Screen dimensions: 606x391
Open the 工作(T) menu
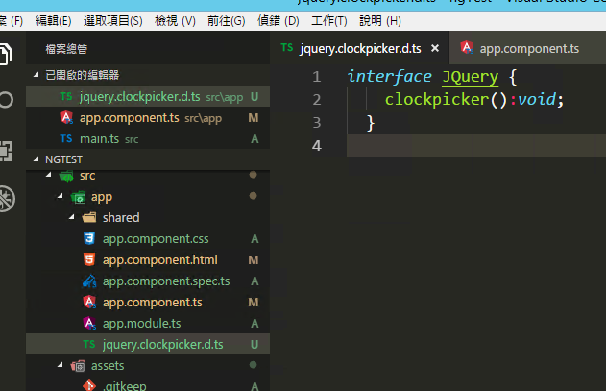click(x=329, y=21)
